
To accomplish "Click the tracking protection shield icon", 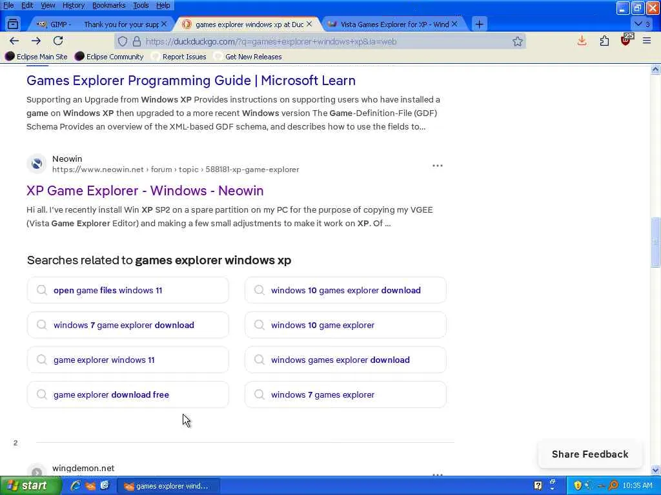I will click(122, 41).
